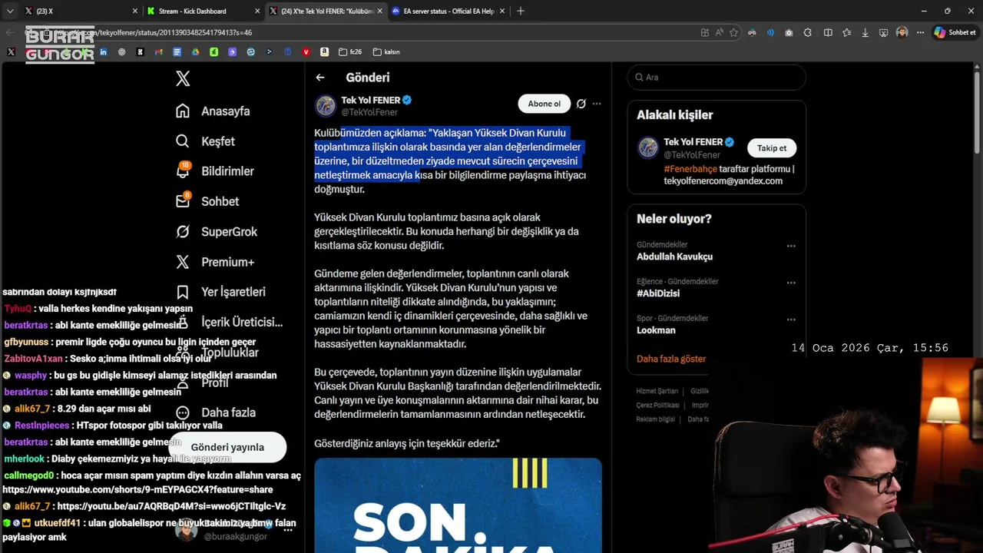This screenshot has width=983, height=553.
Task: Open Copilot Sohbet et button
Action: 955,32
